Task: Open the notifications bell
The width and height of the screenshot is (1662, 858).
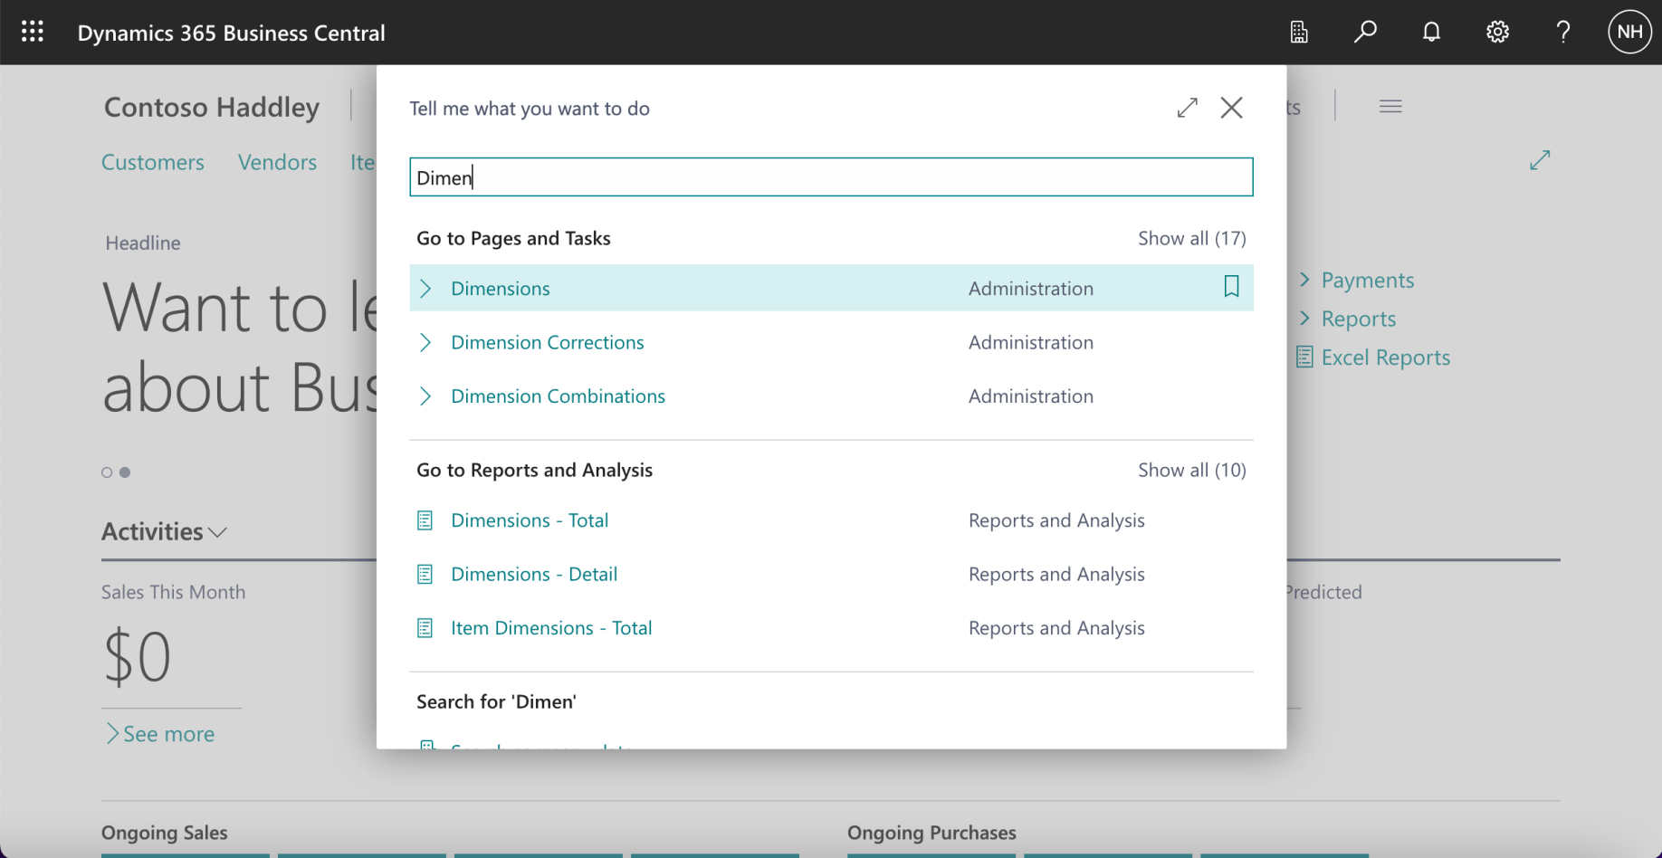Action: 1431,33
